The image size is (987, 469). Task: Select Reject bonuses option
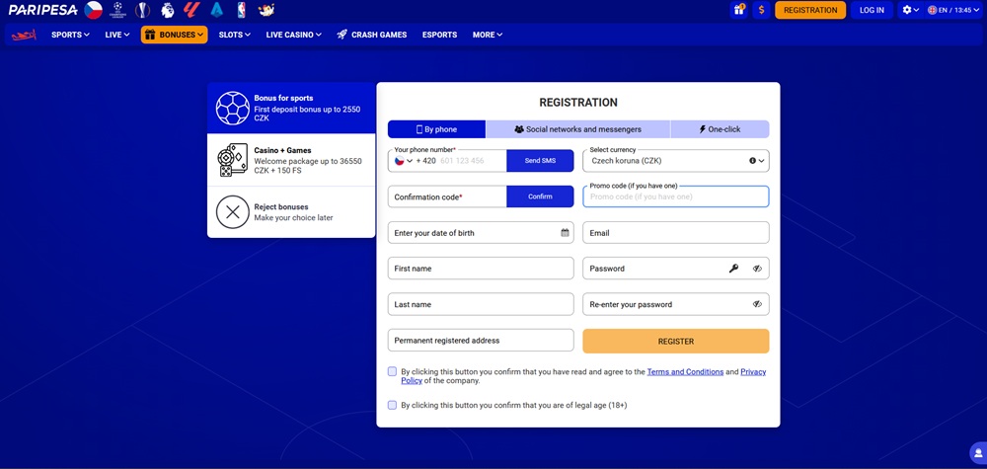point(291,212)
